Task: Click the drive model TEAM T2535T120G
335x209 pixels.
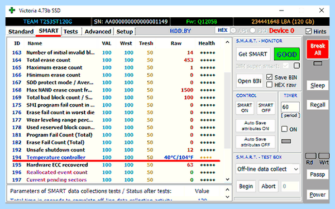Action: (47, 22)
